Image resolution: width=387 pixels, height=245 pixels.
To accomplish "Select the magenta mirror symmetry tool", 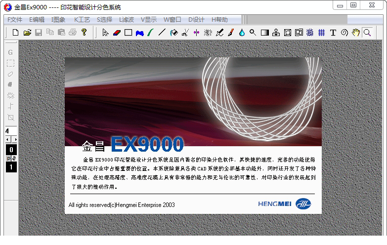I will (196, 33).
